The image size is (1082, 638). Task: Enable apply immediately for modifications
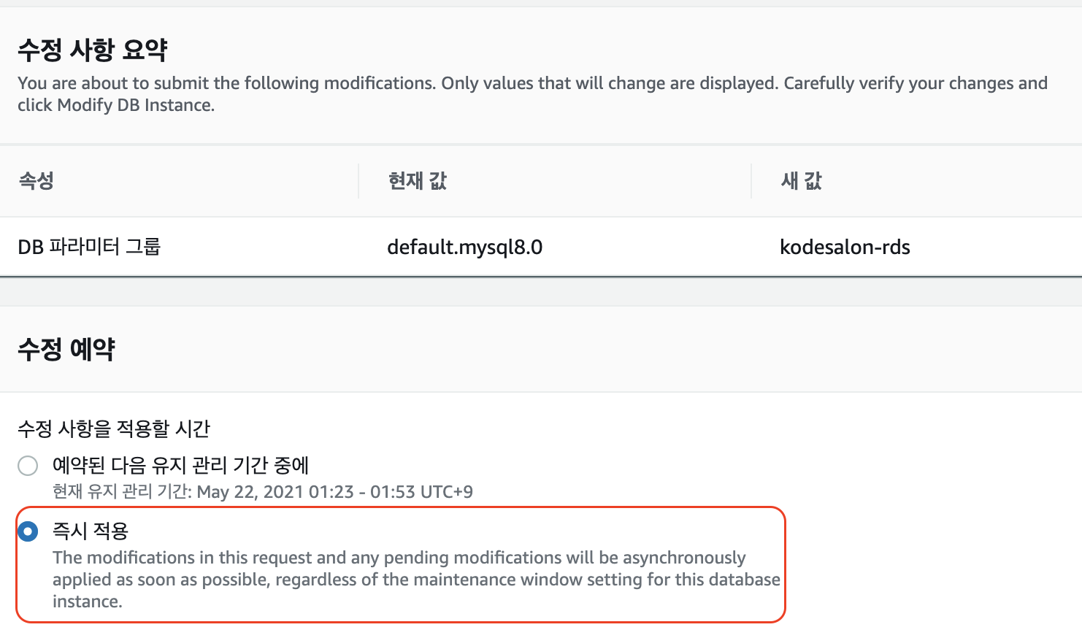[28, 532]
